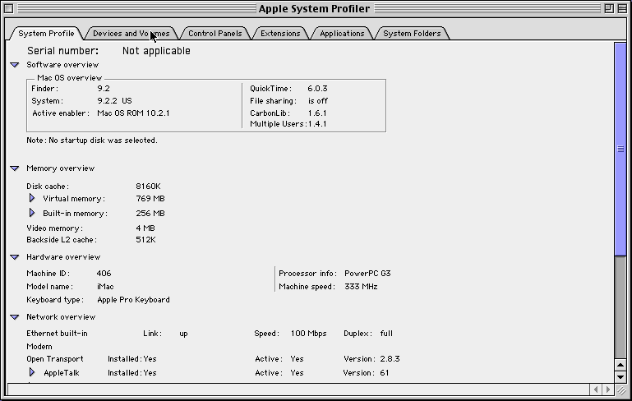Screen dimensions: 632x401
Task: Expand the AppleTalk details triangle
Action: point(32,372)
